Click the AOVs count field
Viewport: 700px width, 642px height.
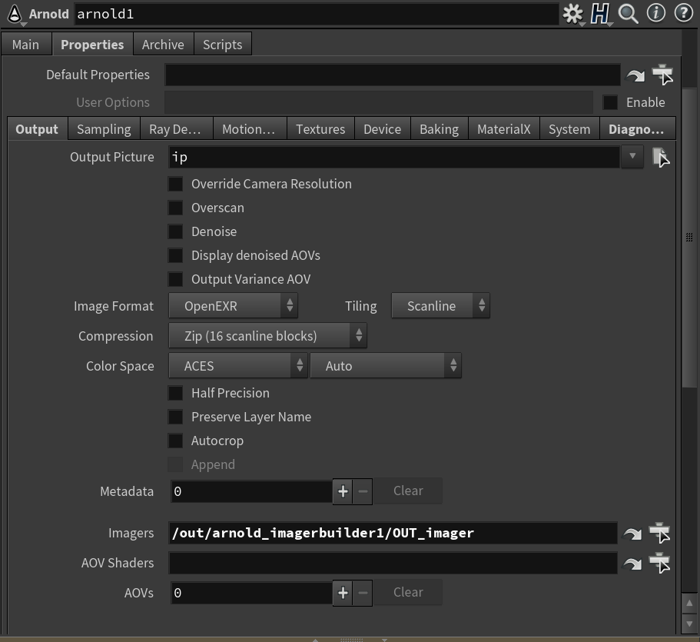pyautogui.click(x=252, y=593)
